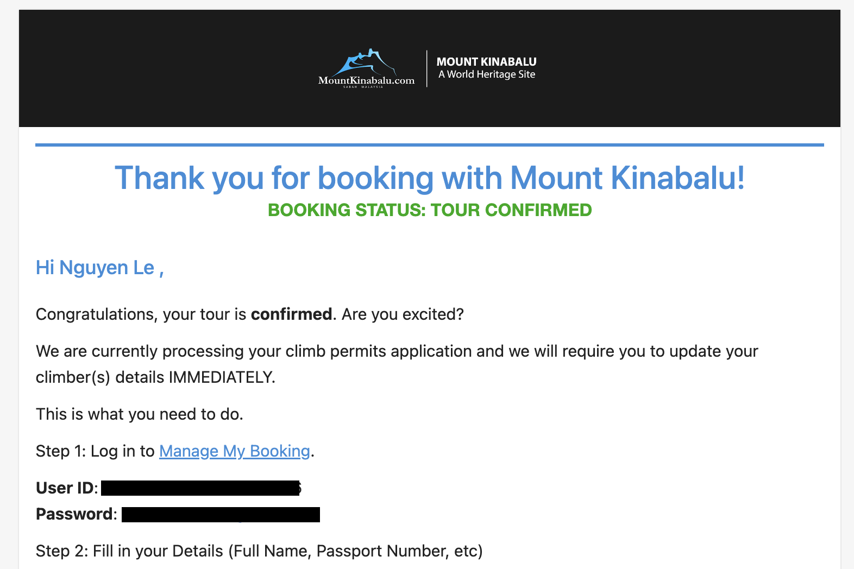This screenshot has height=569, width=854.
Task: Click the 'This is what you need to do' line
Action: pyautogui.click(x=139, y=414)
